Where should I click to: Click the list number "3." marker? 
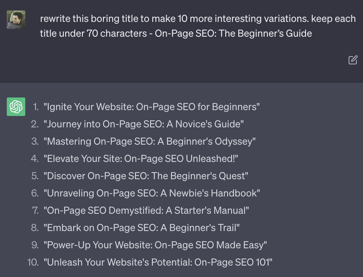coord(35,142)
